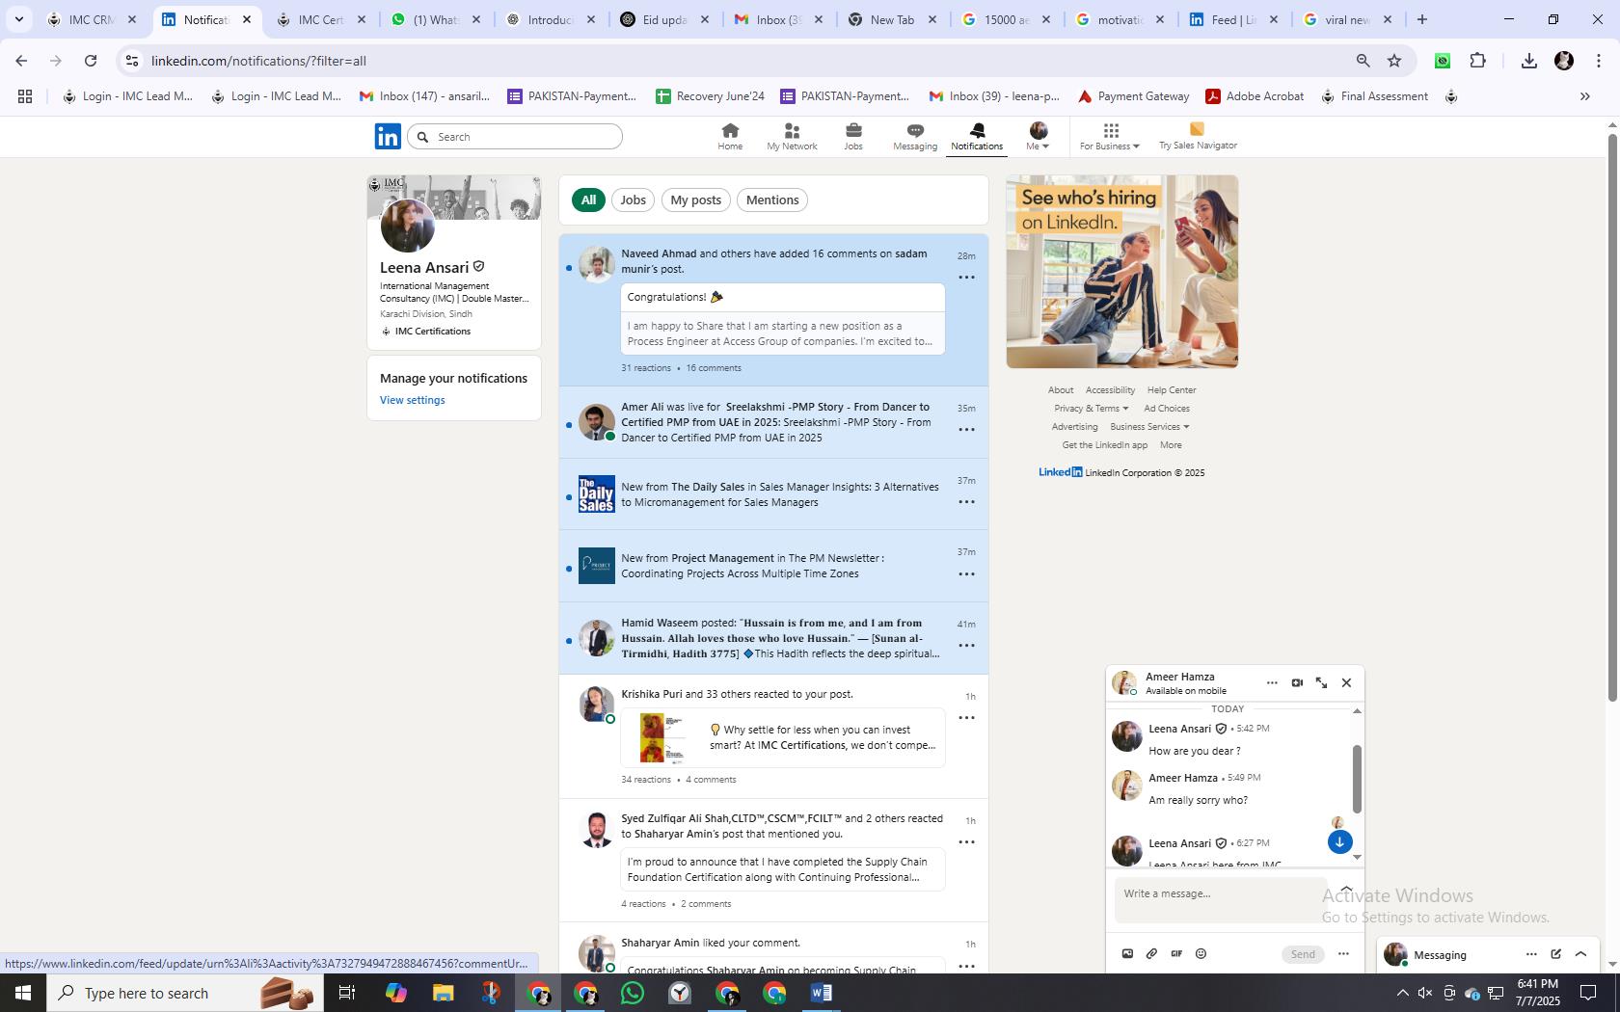Jump to newest message arrow button
Screen dimensions: 1620x1012
tap(1339, 841)
